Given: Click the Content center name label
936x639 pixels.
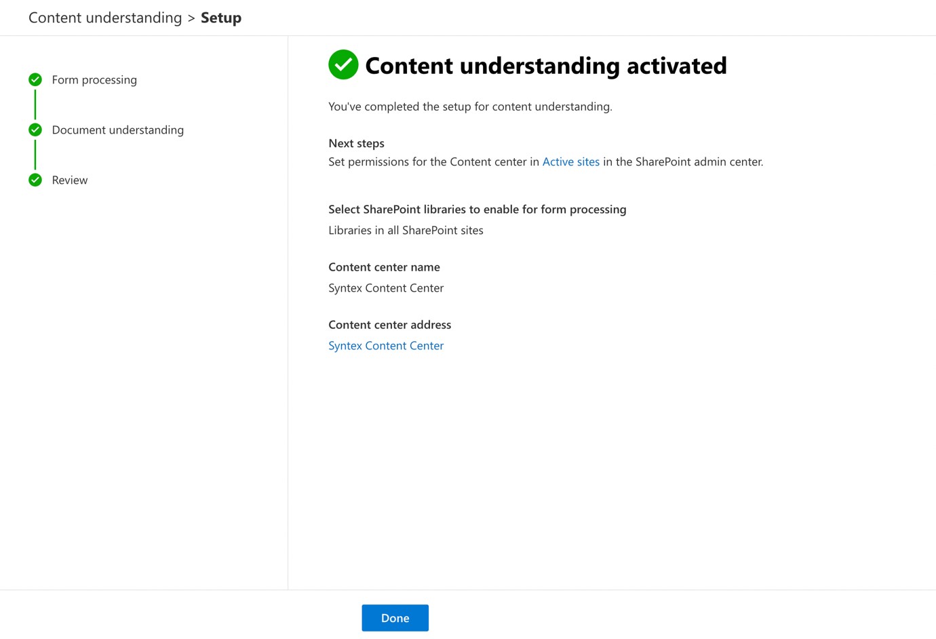Looking at the screenshot, I should [384, 267].
